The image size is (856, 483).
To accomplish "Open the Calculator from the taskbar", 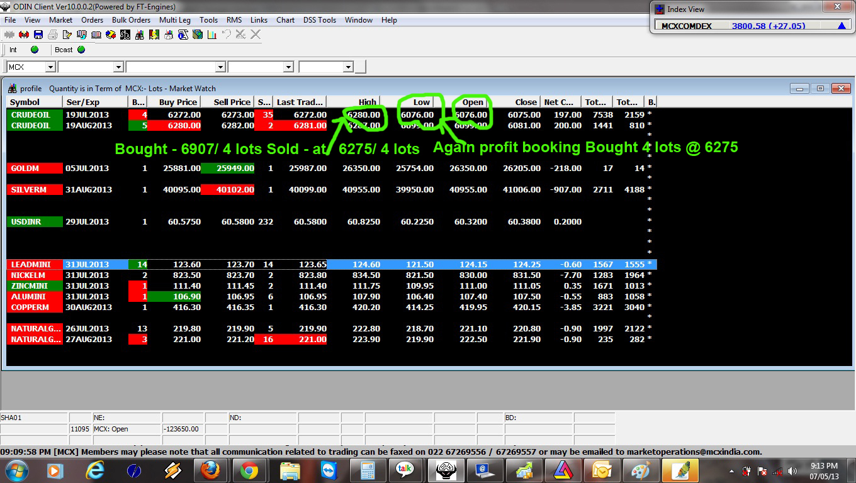I will 367,470.
